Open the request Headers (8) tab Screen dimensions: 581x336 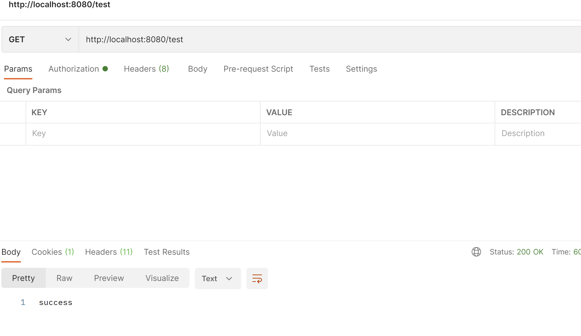point(146,69)
